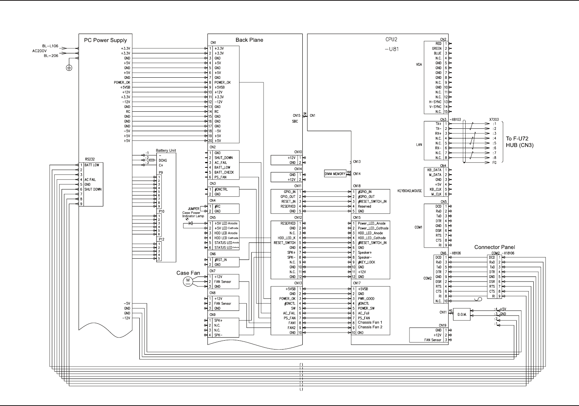Select the DIMM MEMORY block
579x406 pixels.
[335, 174]
